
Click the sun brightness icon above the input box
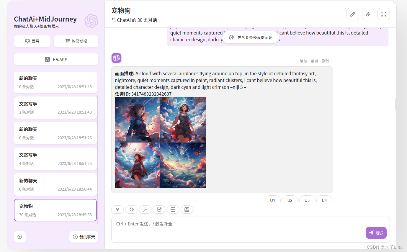pyautogui.click(x=131, y=210)
